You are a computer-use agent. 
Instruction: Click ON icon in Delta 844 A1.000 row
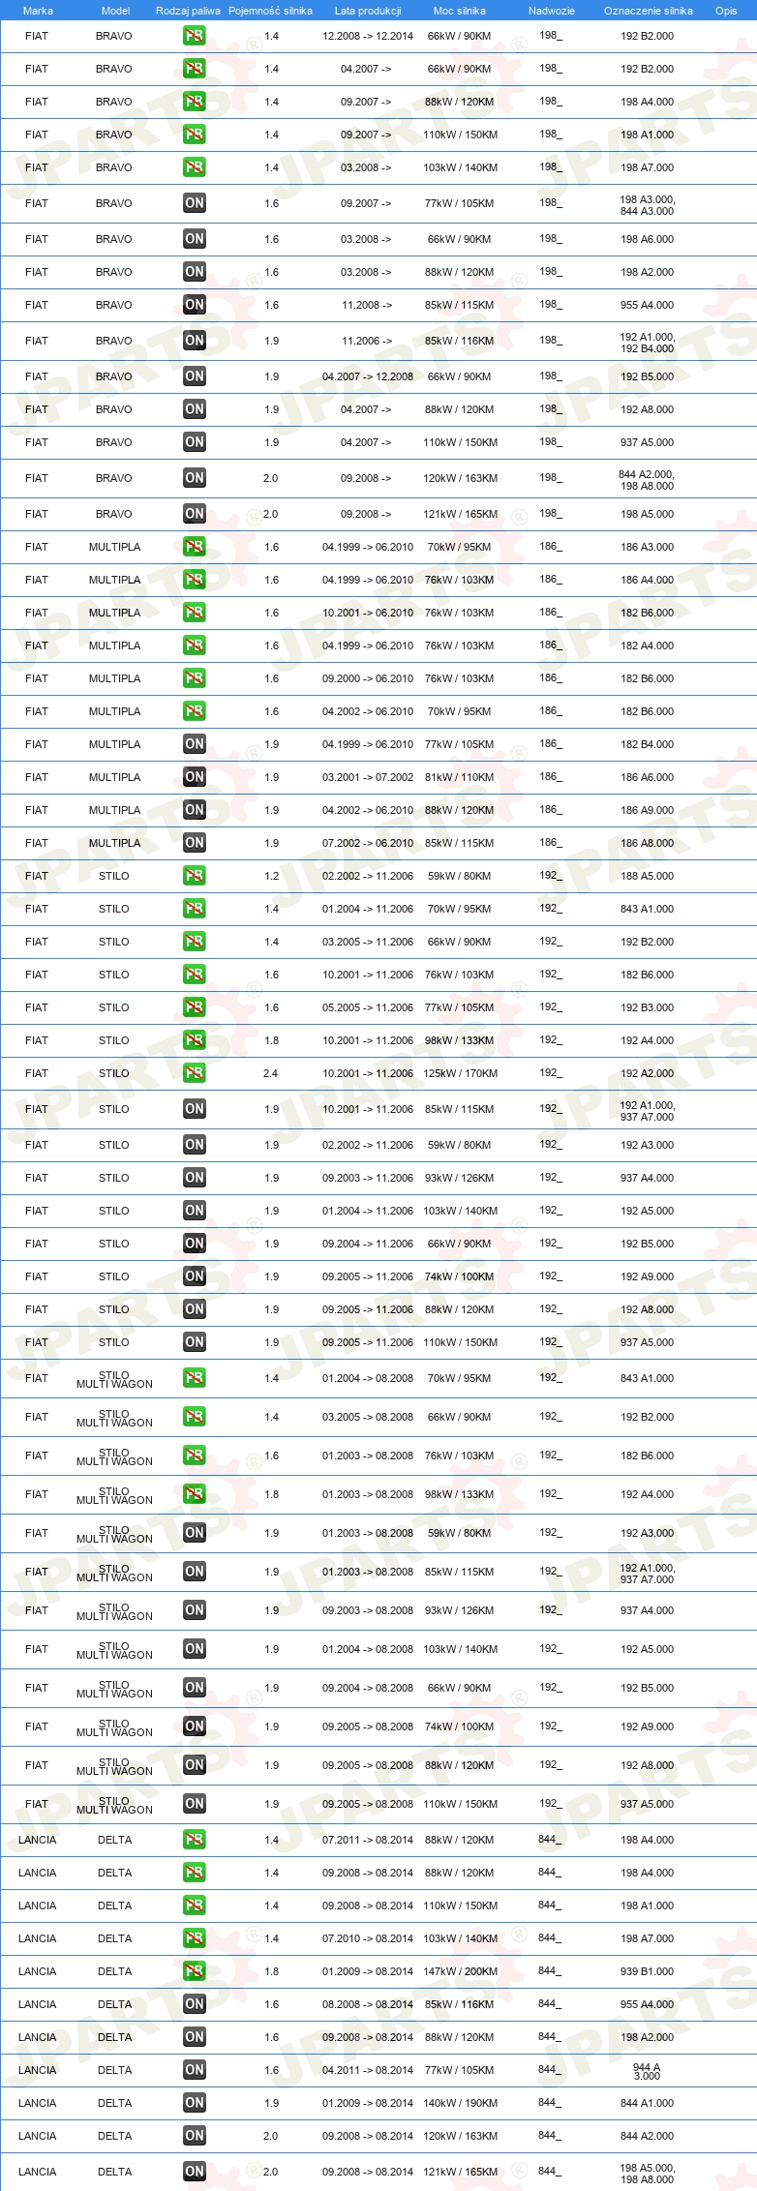click(x=194, y=2103)
